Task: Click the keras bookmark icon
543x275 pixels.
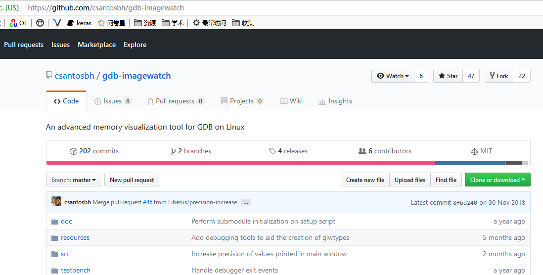Action: point(70,23)
